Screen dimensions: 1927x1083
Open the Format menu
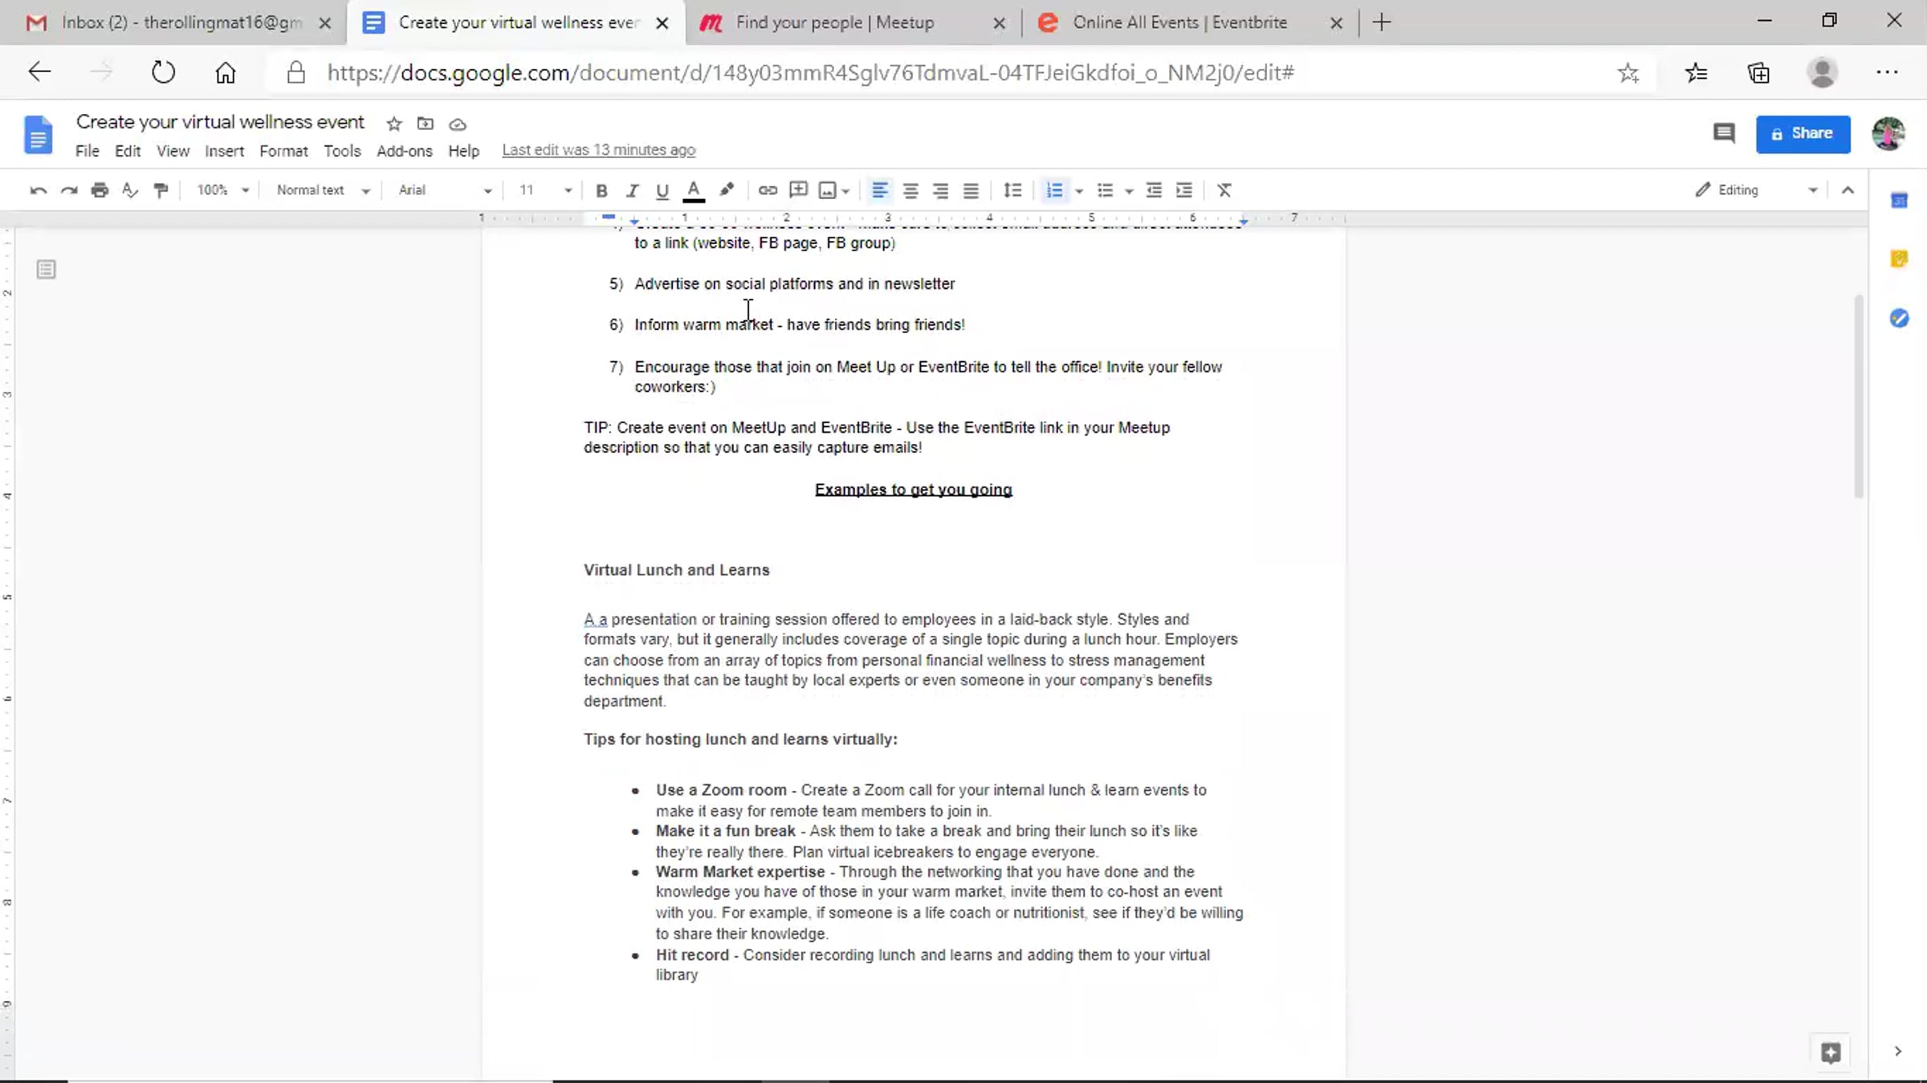point(283,151)
